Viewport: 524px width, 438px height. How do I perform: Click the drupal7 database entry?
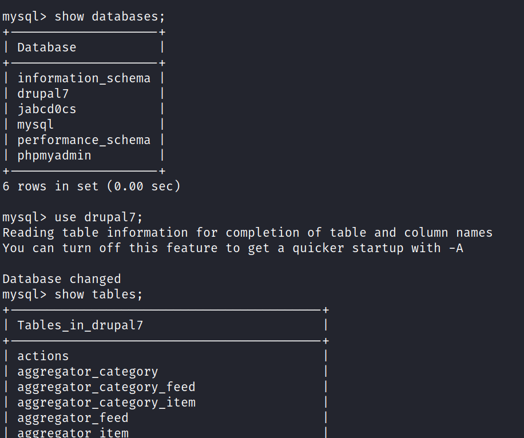point(43,94)
